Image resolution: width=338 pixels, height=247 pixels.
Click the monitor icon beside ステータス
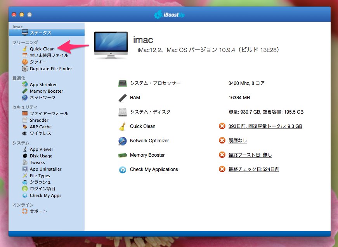pyautogui.click(x=25, y=32)
